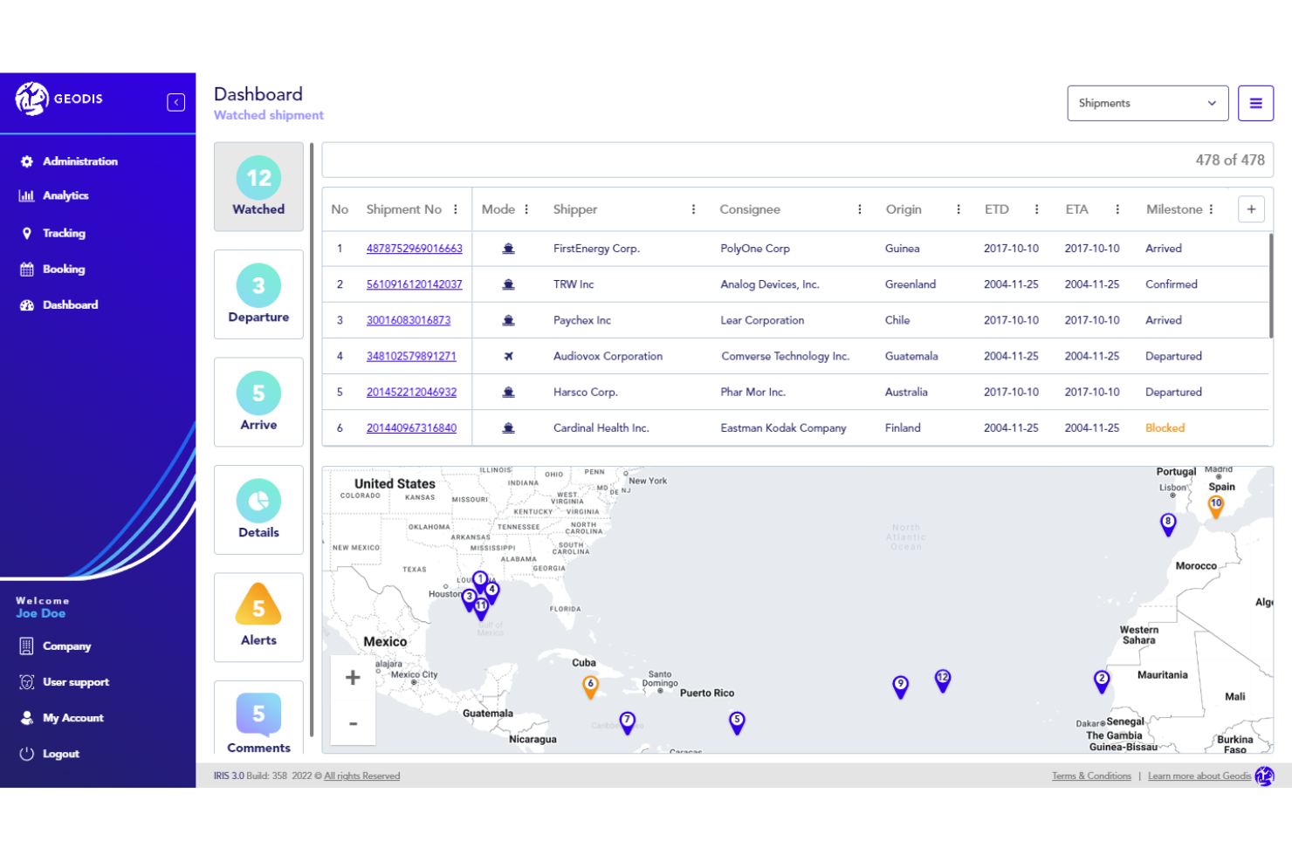The height and width of the screenshot is (861, 1292).
Task: Click the Confirmed milestone for Greenland shipment
Action: click(1172, 284)
